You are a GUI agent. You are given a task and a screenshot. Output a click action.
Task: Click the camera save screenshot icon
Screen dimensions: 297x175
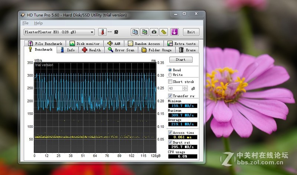coord(154,32)
